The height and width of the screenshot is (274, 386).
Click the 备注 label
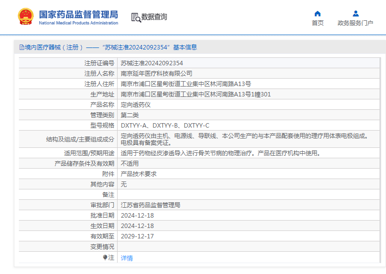click(x=108, y=195)
